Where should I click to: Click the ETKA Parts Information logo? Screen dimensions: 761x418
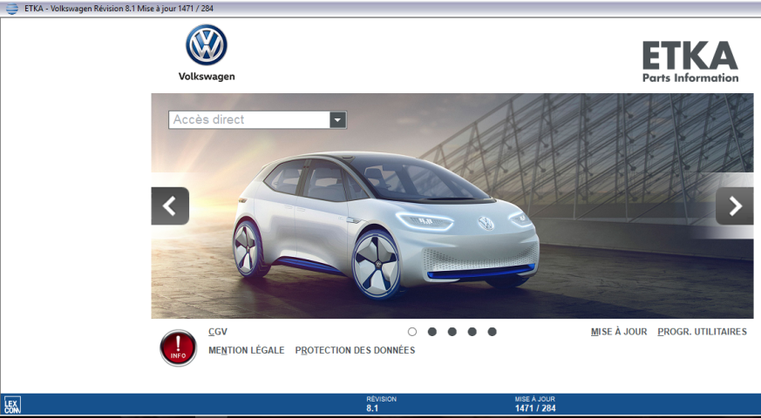click(x=690, y=62)
